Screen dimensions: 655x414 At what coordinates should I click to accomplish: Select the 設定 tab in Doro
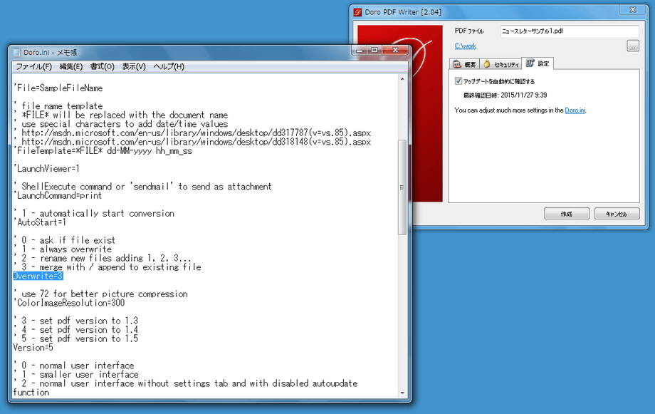538,63
